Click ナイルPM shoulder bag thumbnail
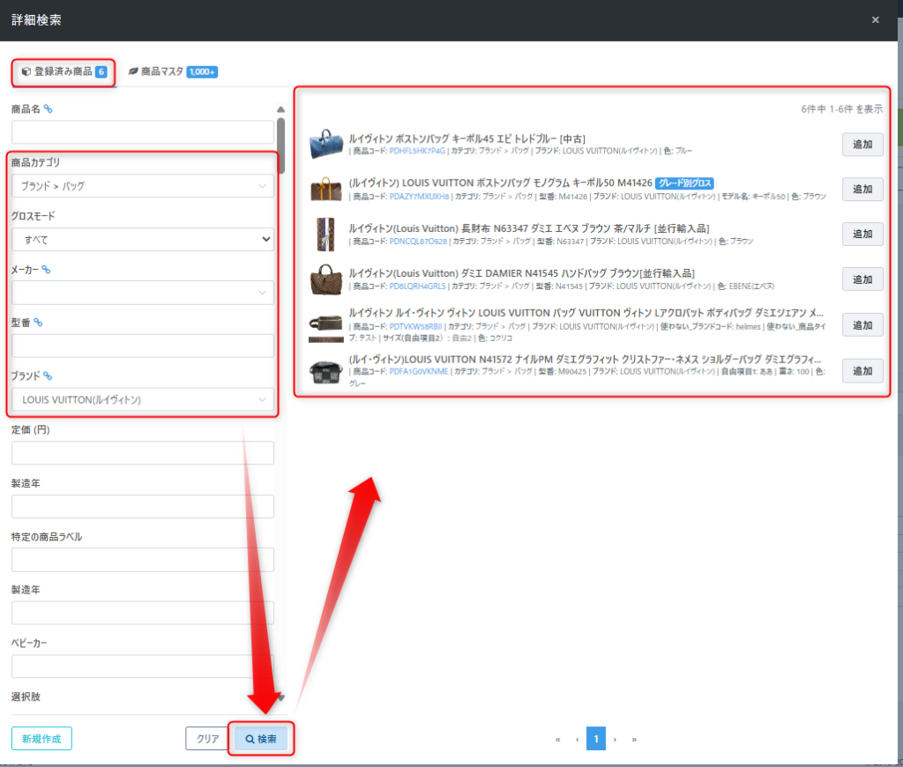The height and width of the screenshot is (767, 903). point(326,371)
